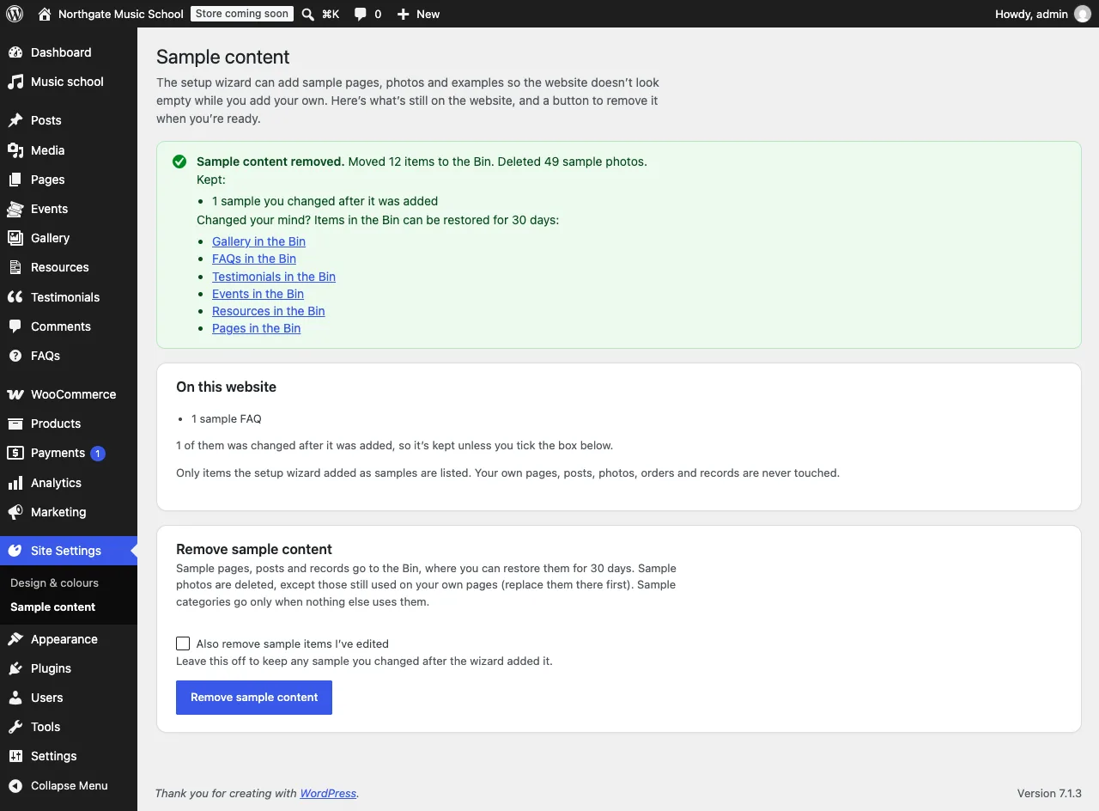Open the Appearance menu label
The height and width of the screenshot is (811, 1099).
coord(64,639)
